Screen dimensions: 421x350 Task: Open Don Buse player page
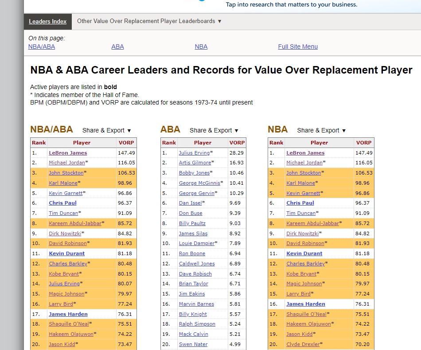tap(191, 214)
